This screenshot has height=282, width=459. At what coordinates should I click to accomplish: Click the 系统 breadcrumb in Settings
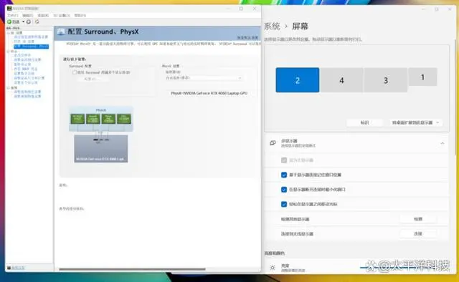(272, 26)
